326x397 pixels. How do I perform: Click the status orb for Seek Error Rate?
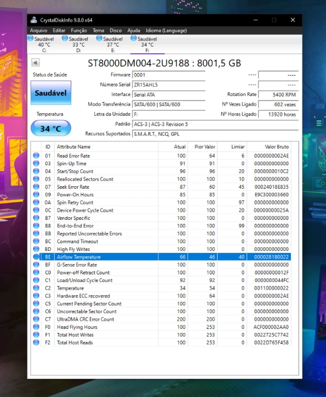36,187
